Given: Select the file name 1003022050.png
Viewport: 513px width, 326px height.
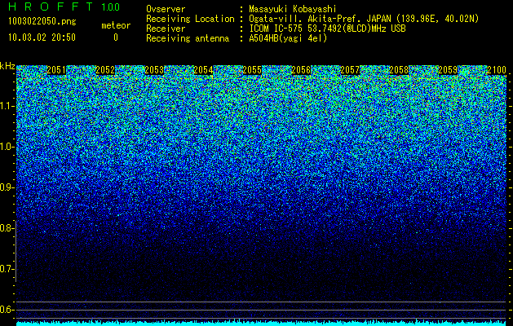Looking at the screenshot, I should pos(42,21).
